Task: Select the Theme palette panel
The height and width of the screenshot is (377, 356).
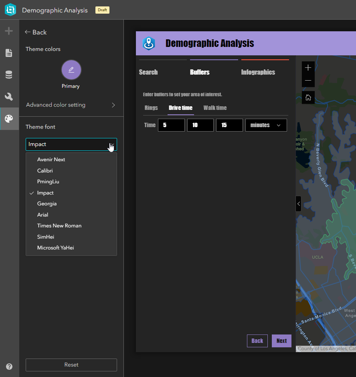Action: (x=9, y=118)
